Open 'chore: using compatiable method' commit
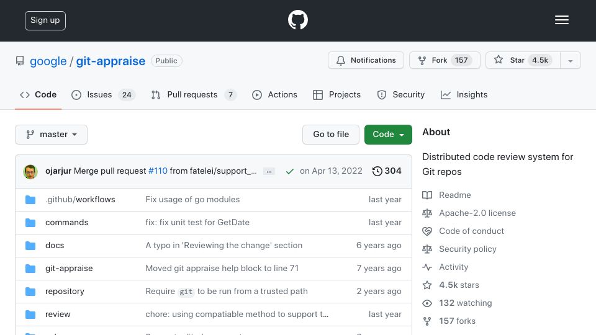 (237, 314)
